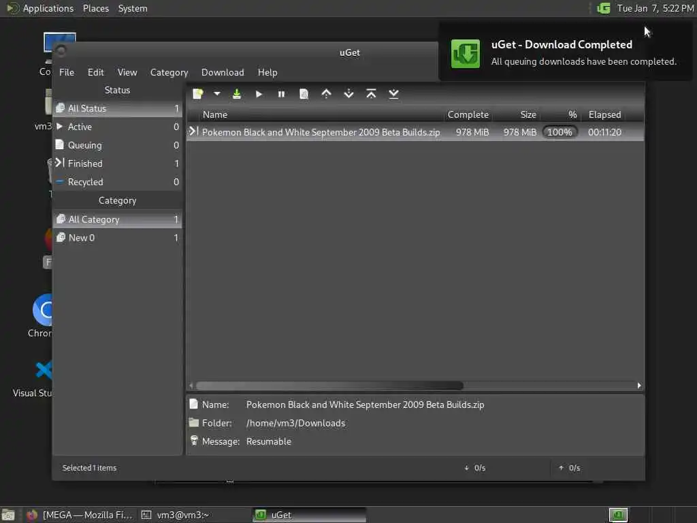
Task: Click the uGet tray icon in top panel
Action: pyautogui.click(x=603, y=8)
